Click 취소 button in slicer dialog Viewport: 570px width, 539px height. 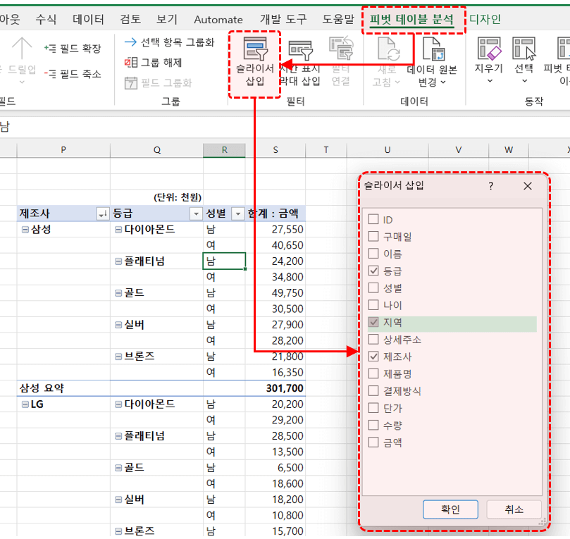tap(514, 509)
